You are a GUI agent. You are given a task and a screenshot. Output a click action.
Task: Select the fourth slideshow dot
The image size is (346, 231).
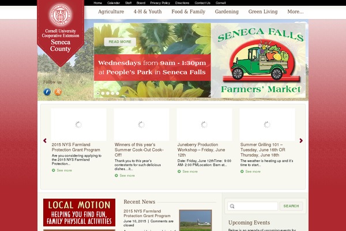[112, 94]
